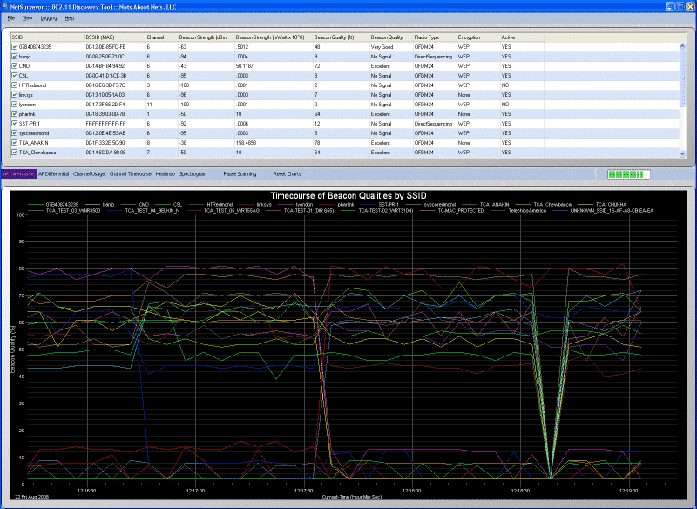Screen dimensions: 697x509
Task: Switch to the Channel Usage tab
Action: tap(89, 174)
